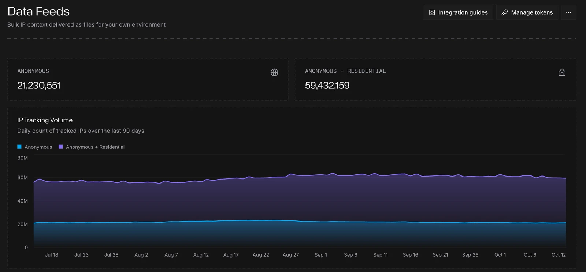The image size is (586, 272).
Task: Click the IP Tracking Volume chart title
Action: click(x=45, y=120)
